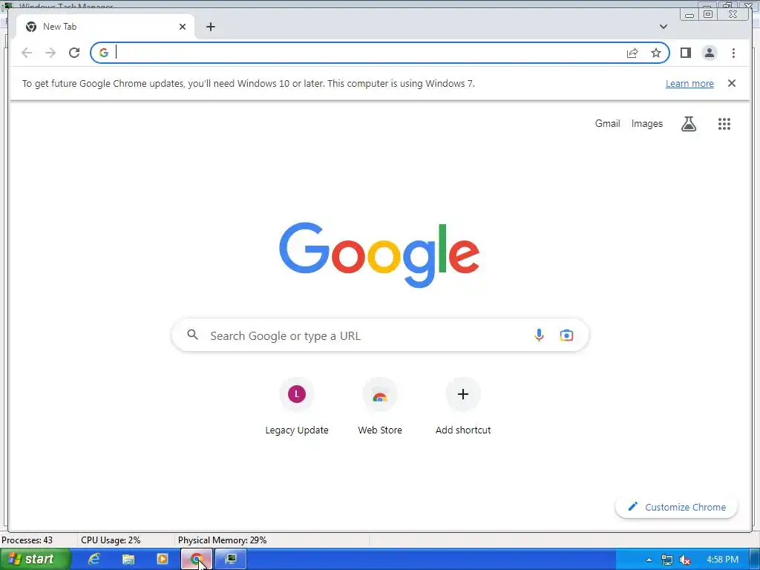760x570 pixels.
Task: Open Chrome's three-dot menu
Action: tap(733, 53)
